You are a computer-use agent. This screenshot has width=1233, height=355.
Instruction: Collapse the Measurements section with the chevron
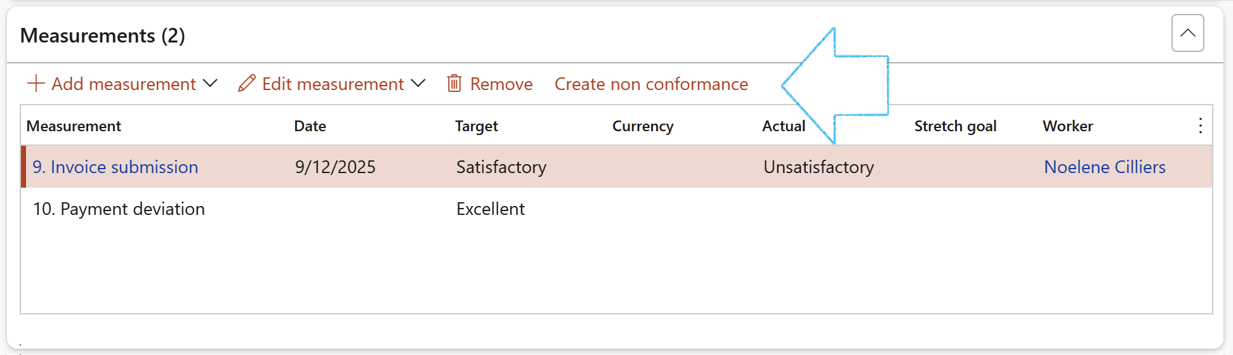1187,33
